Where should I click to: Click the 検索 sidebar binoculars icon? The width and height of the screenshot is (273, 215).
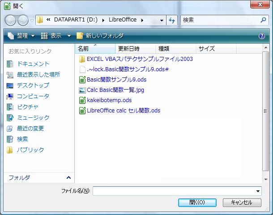coord(10,139)
